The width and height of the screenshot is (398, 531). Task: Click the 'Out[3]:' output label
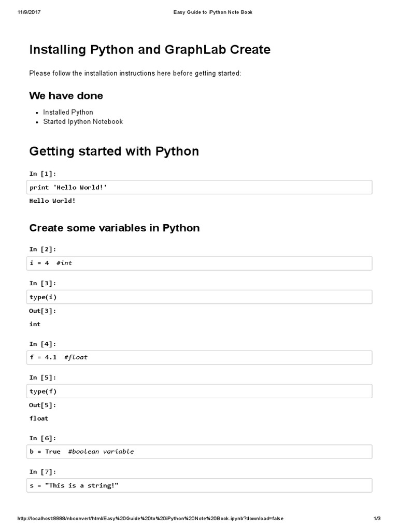[x=42, y=311]
